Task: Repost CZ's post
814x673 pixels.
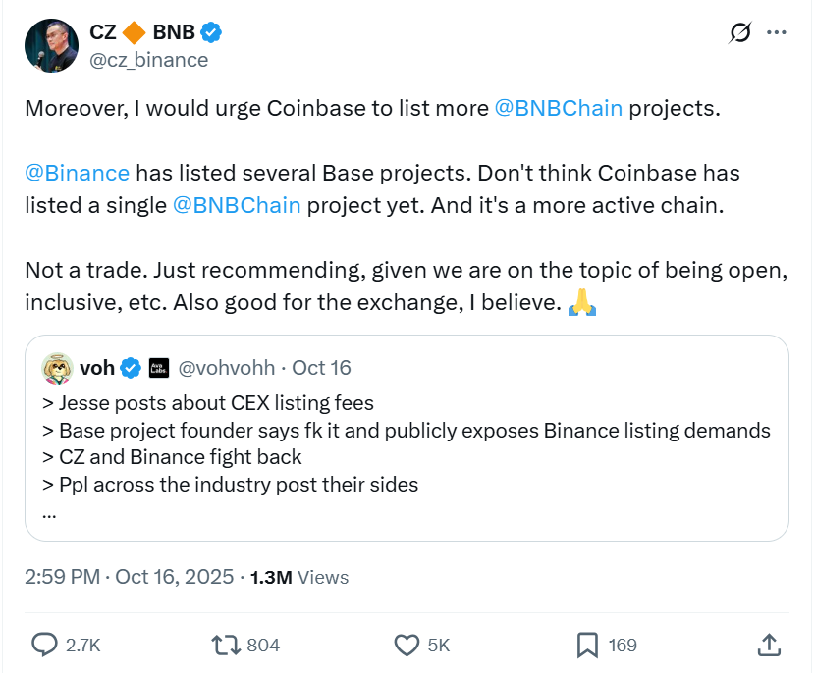Action: (228, 646)
